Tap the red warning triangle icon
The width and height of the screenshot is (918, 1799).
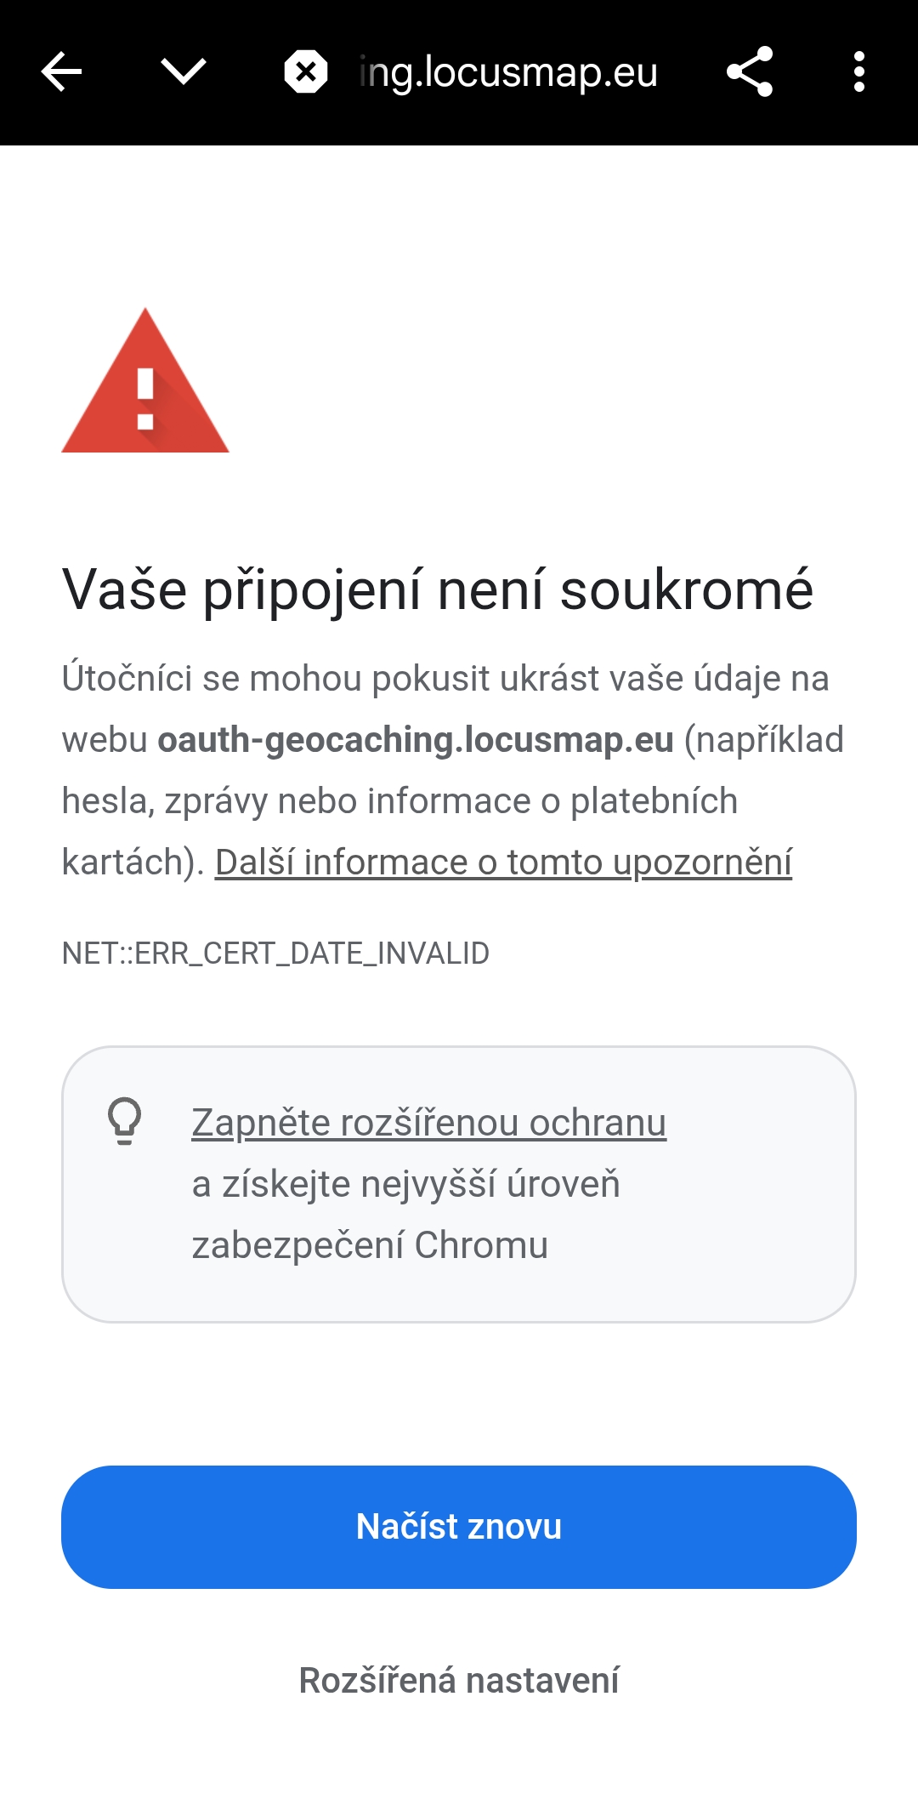(x=145, y=383)
